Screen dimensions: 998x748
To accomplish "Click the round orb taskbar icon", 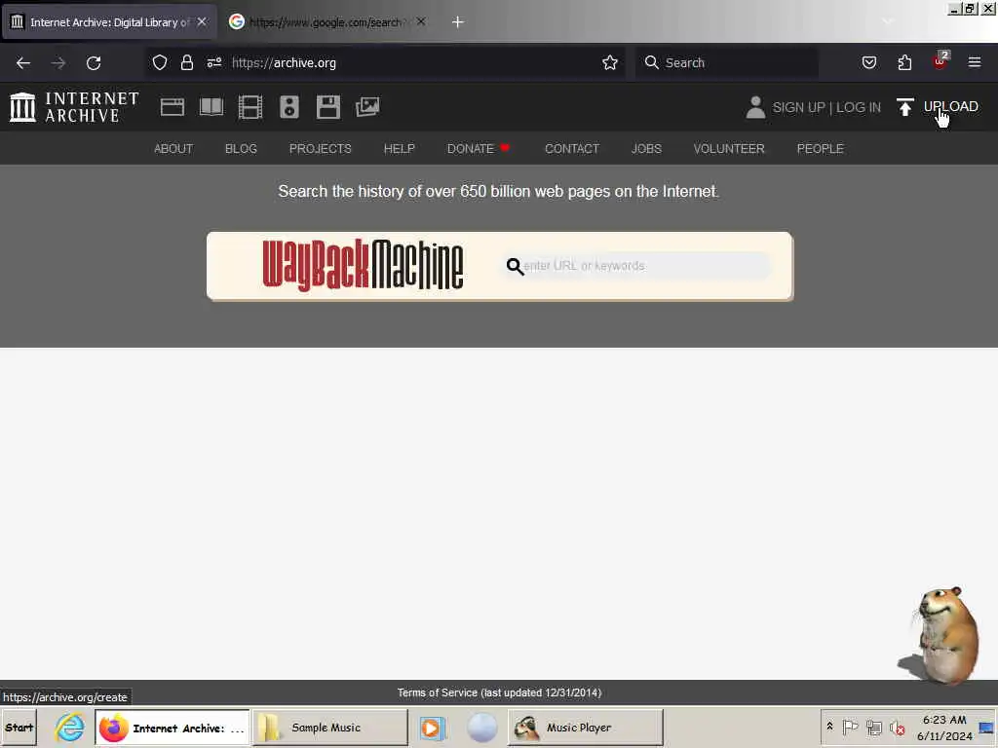I will tap(481, 728).
